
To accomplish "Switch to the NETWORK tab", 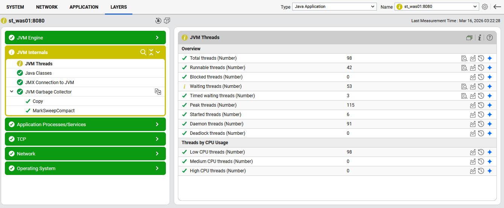I will 47,7.
